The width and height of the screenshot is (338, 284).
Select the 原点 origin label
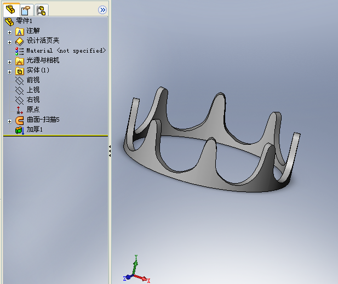click(33, 110)
